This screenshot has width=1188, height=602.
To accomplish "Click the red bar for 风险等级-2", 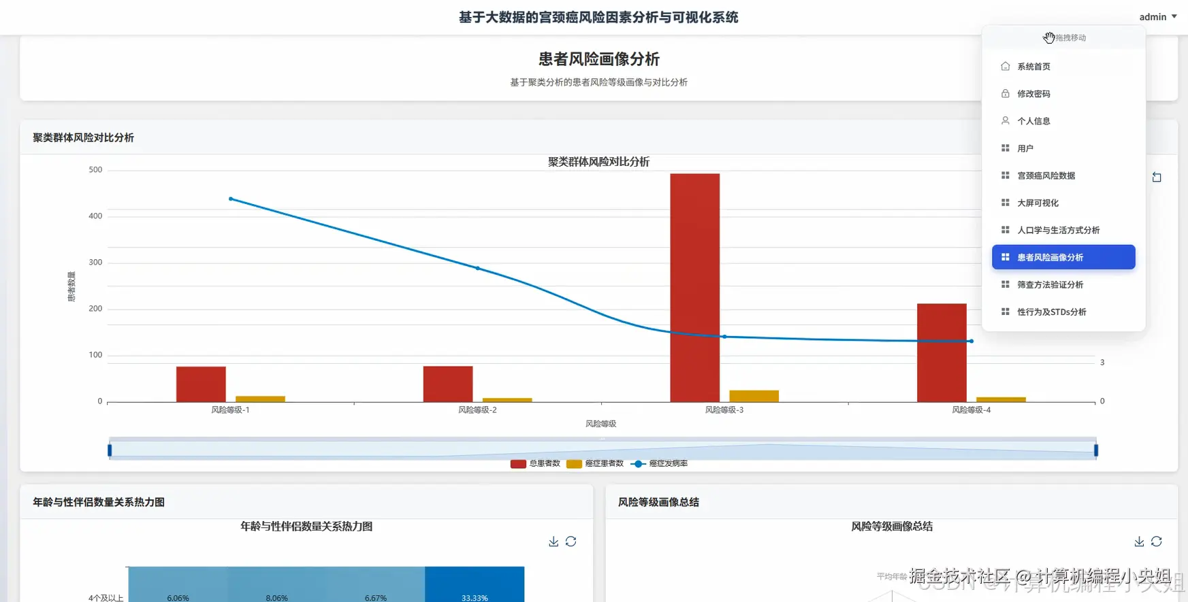I will coord(448,384).
